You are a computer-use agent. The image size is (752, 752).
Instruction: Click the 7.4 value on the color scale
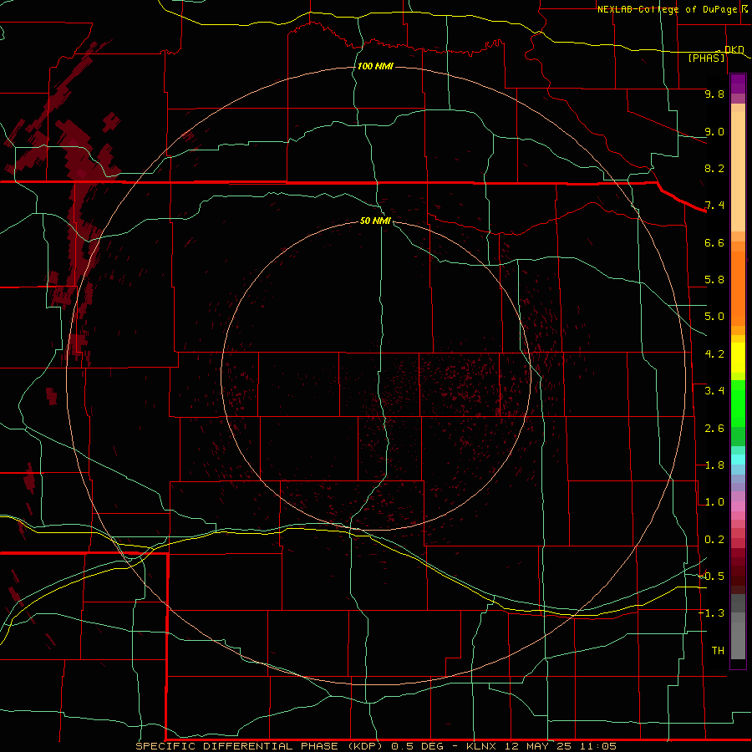(x=714, y=206)
